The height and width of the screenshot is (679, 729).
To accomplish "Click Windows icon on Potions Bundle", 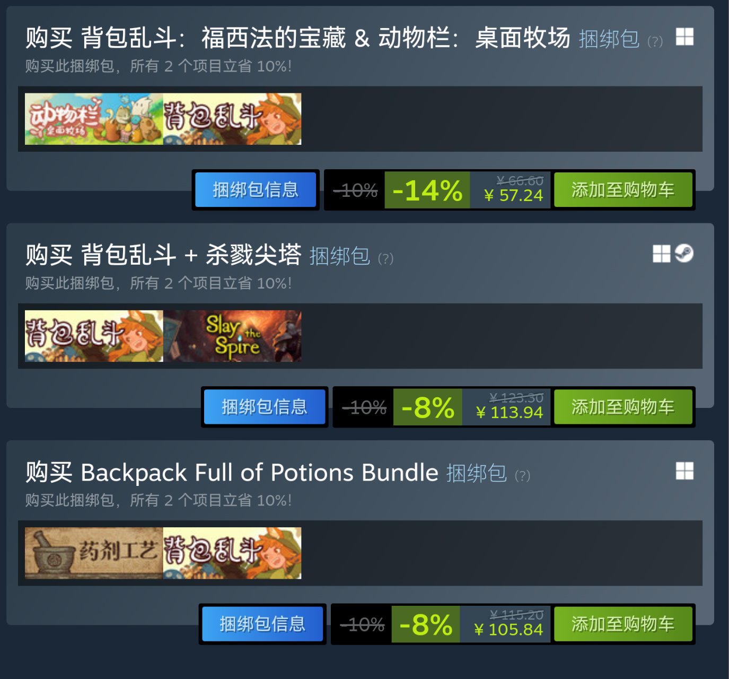I will tap(684, 471).
